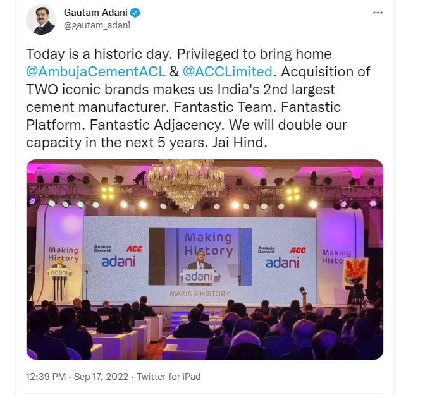Click the chandelier in the attached photo
425x395 pixels.
186,184
